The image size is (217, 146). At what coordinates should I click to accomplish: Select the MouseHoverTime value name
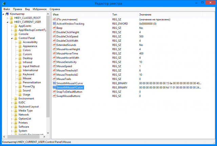[x=67, y=54]
